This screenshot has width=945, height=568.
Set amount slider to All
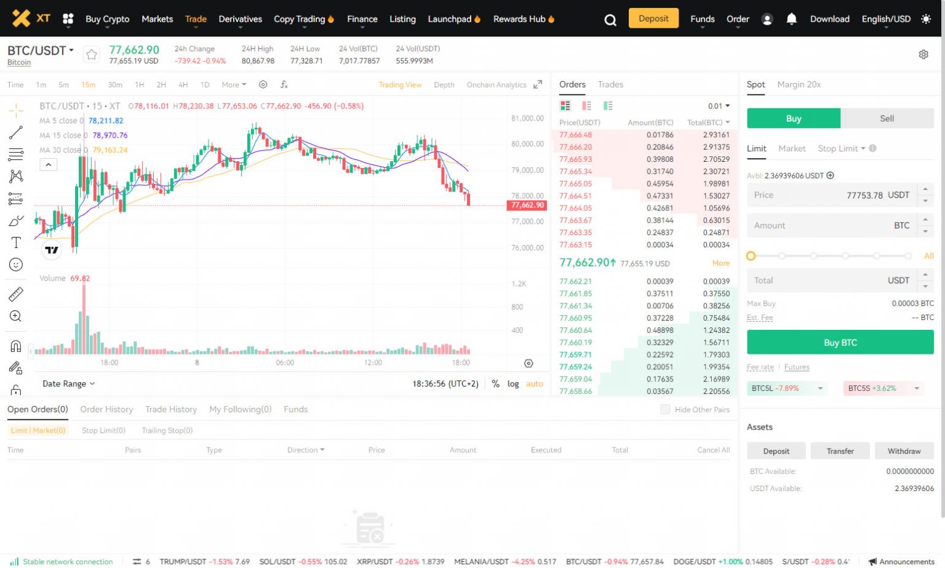(x=929, y=256)
